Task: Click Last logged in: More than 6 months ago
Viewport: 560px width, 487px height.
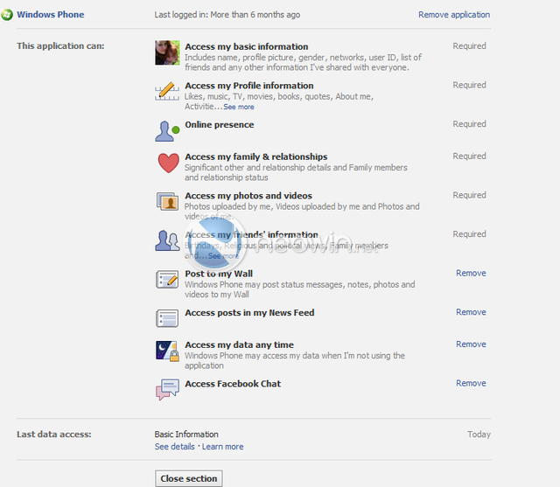Action: click(x=227, y=15)
